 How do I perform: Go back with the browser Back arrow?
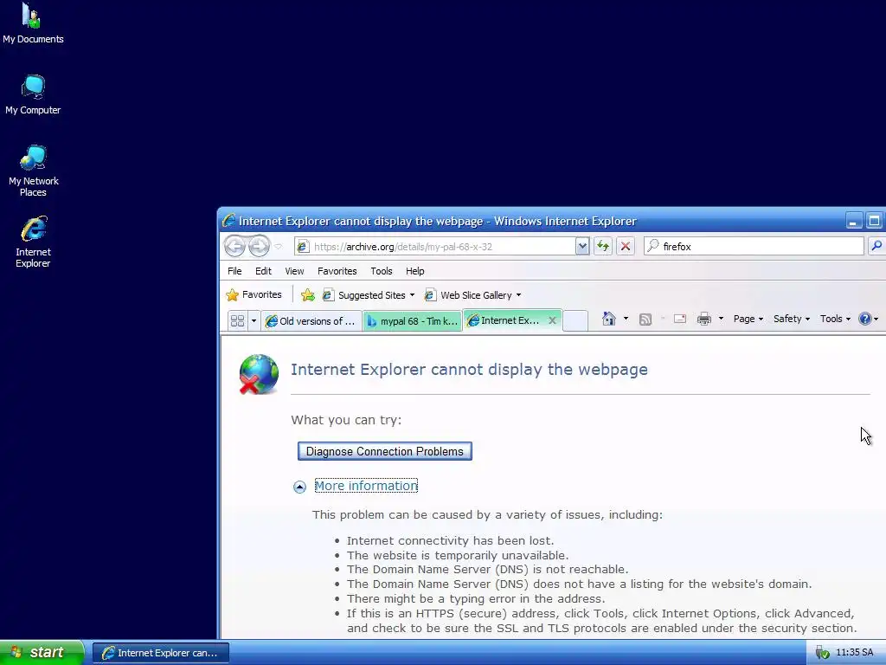pos(234,246)
